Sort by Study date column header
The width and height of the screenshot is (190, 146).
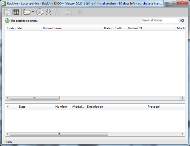[23, 28]
